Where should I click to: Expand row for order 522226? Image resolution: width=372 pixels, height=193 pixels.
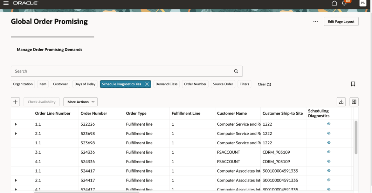click(x=16, y=124)
